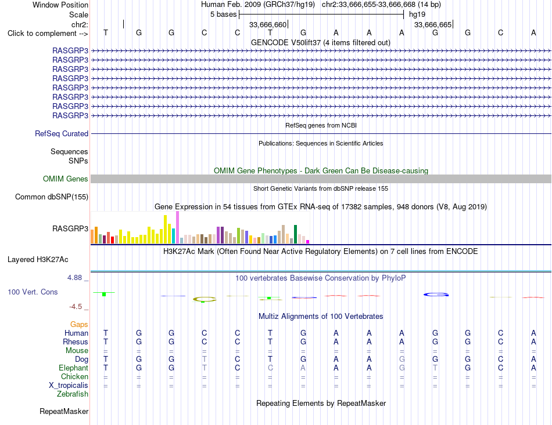This screenshot has width=552, height=425.
Task: Open the GENCODE V50lift37 track title
Action: 321,42
